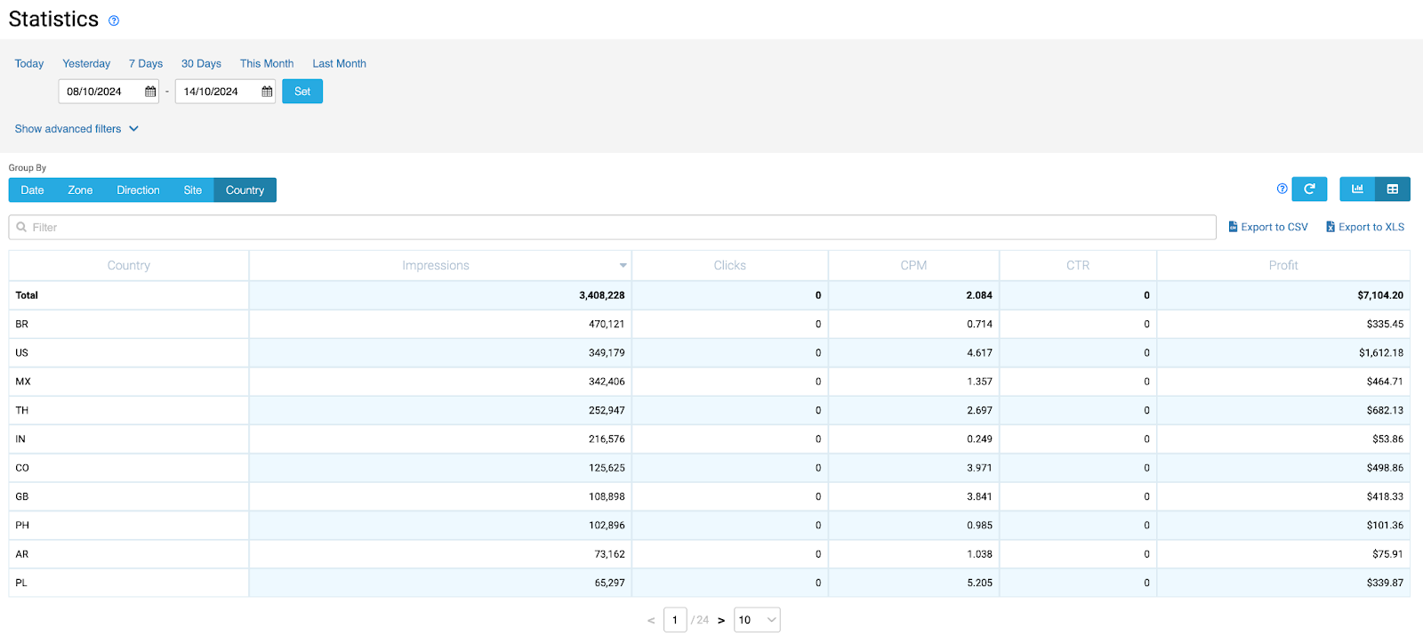Expand Show advanced filters
The width and height of the screenshot is (1423, 644).
tap(76, 129)
